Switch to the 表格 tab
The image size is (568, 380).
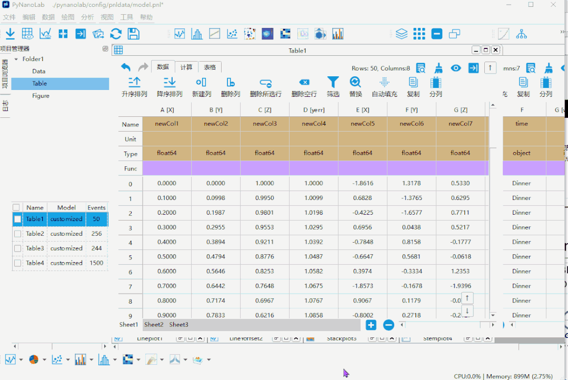[210, 67]
